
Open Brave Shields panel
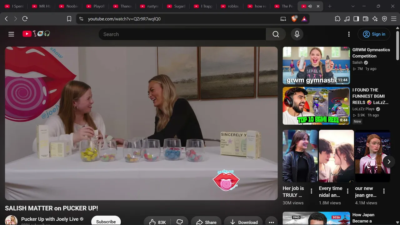[294, 19]
